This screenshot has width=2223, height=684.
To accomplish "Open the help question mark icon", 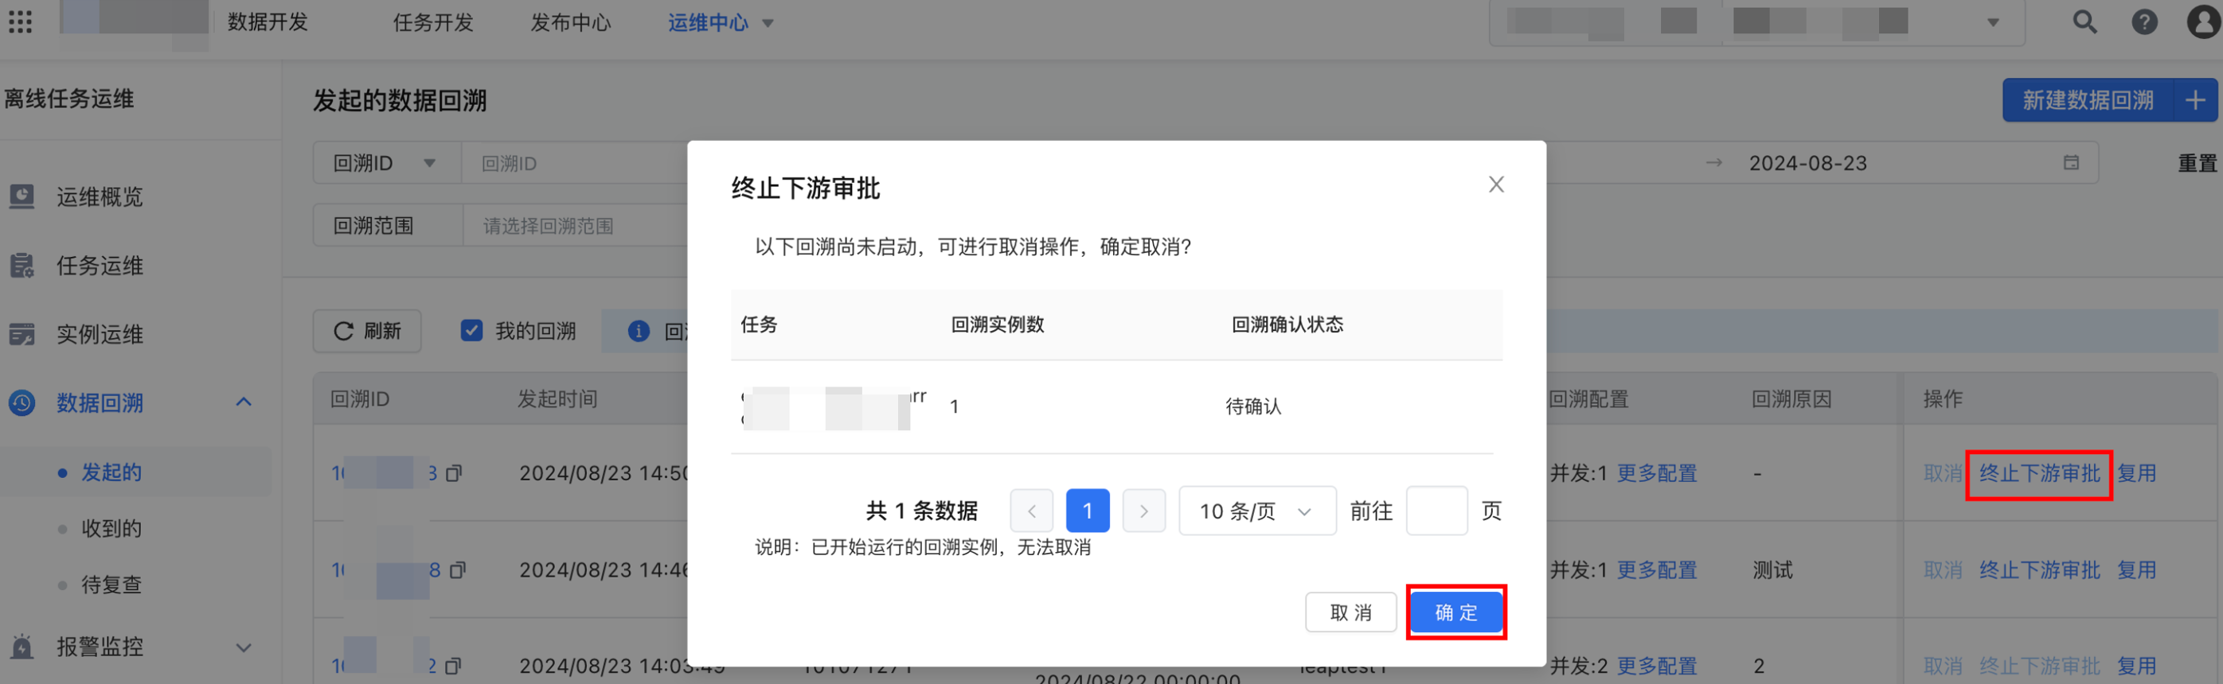I will point(2144,21).
